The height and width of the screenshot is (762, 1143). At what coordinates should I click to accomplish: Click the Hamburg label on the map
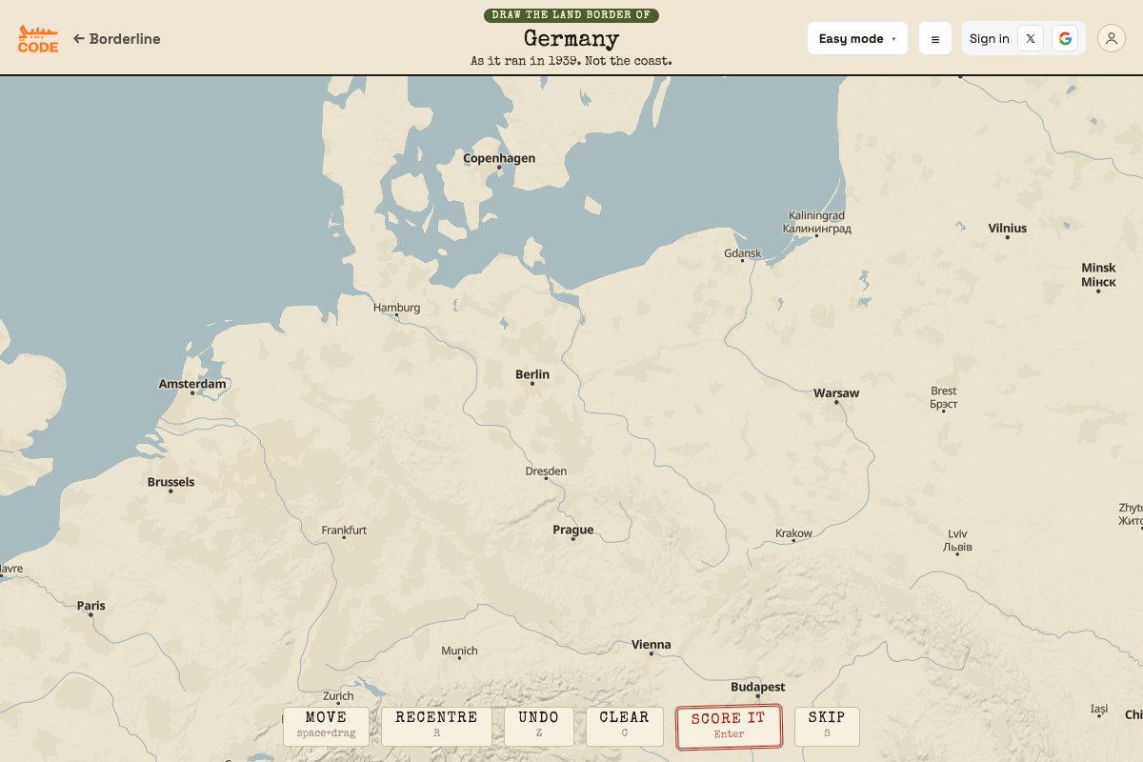click(396, 308)
